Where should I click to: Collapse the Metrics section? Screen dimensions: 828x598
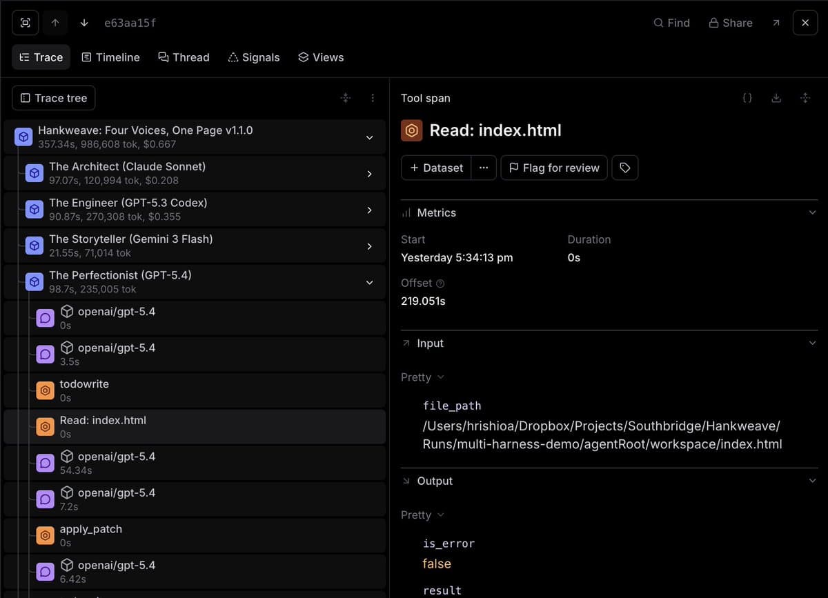click(812, 212)
